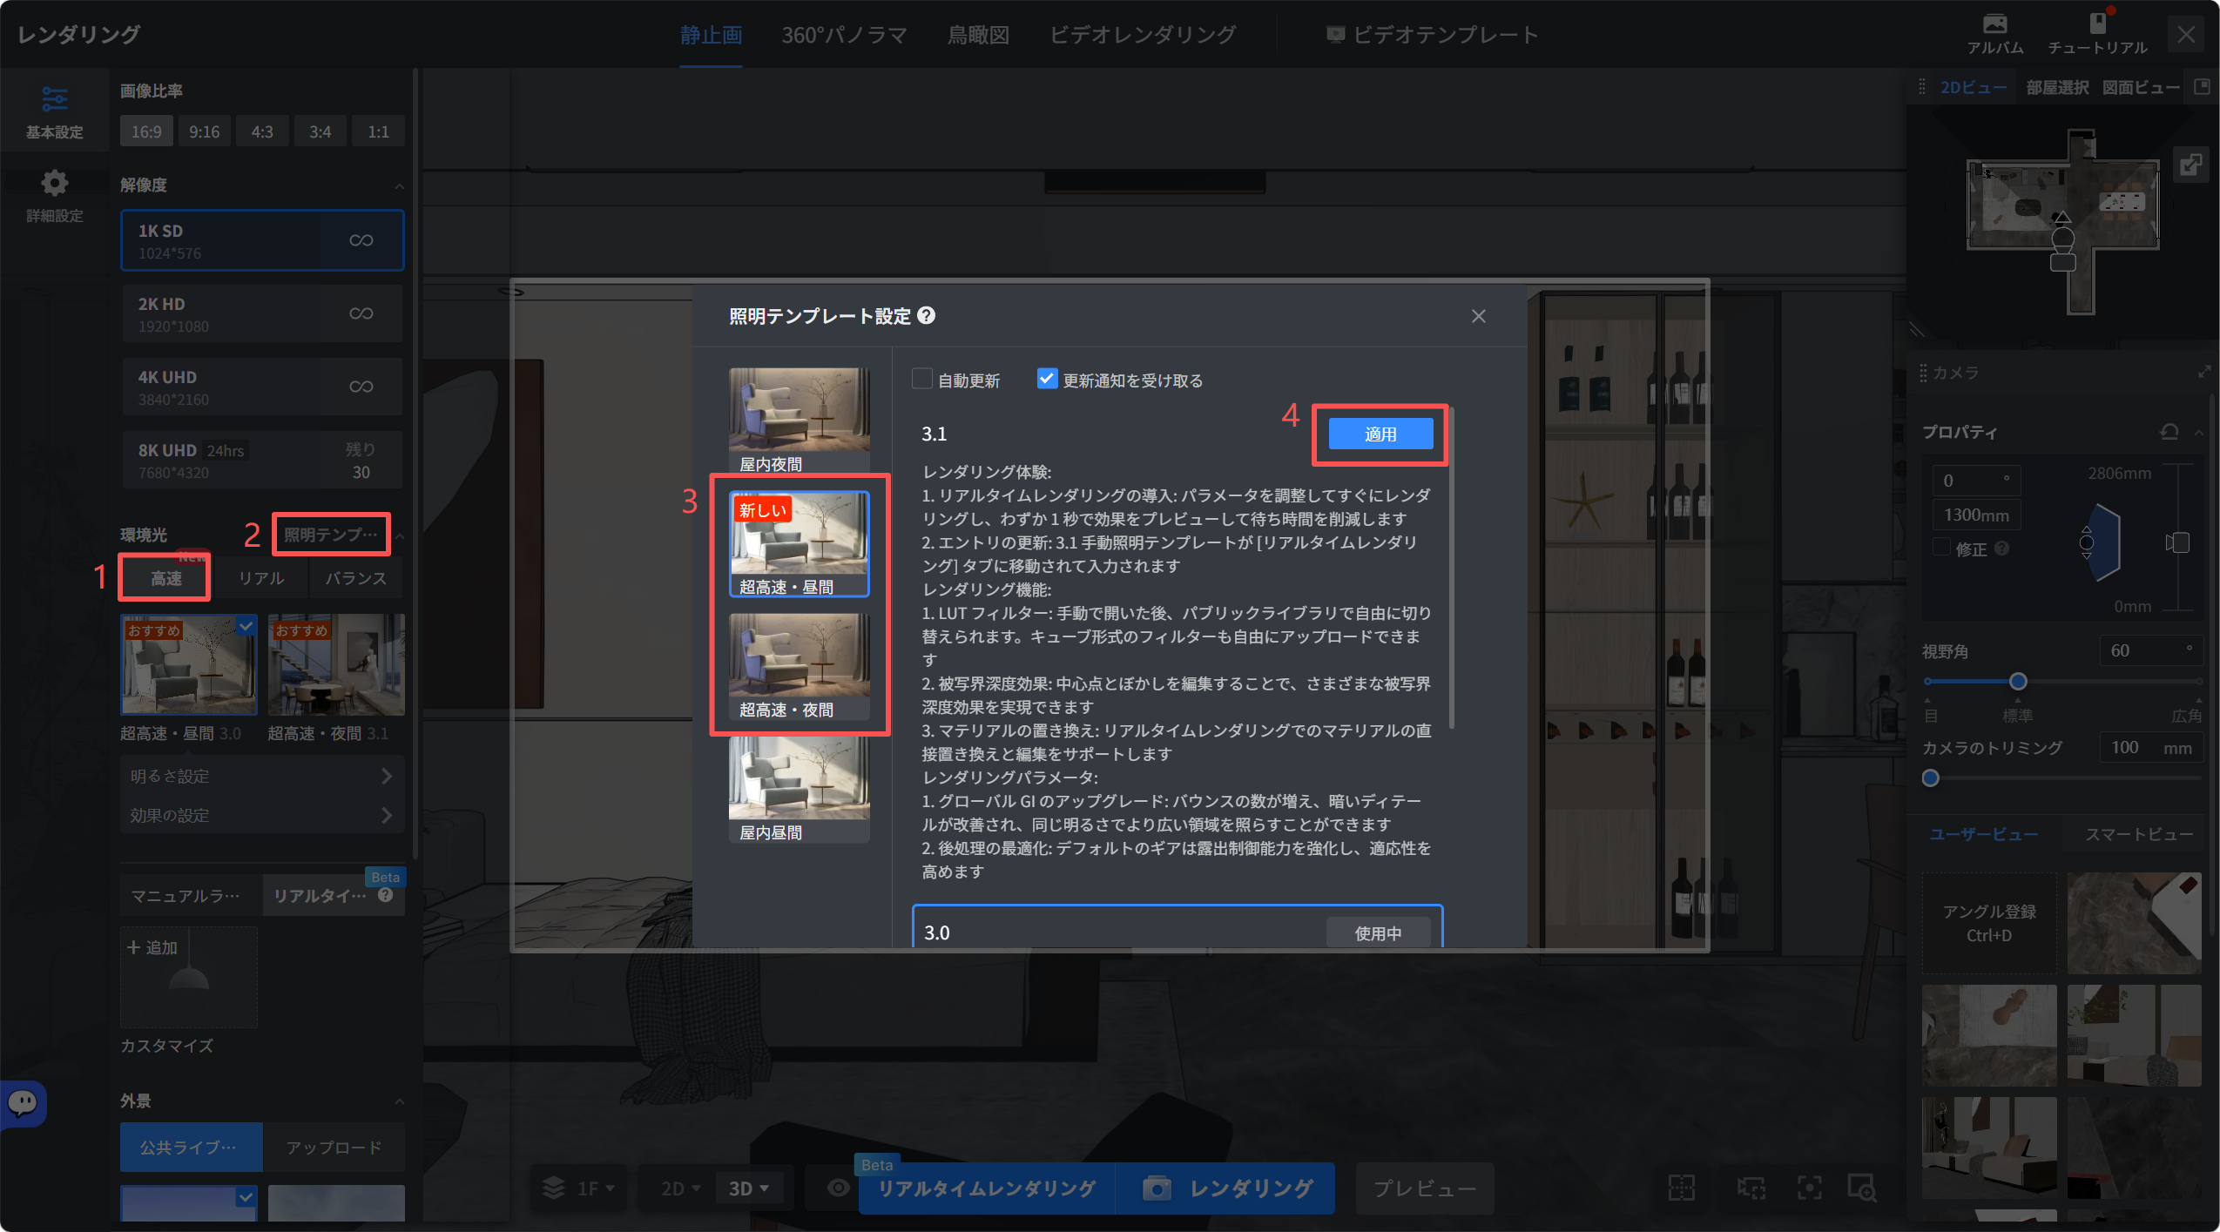Screen dimensions: 2220x1232
Task: Collapse the プロパティ section chevron
Action: 2199,432
